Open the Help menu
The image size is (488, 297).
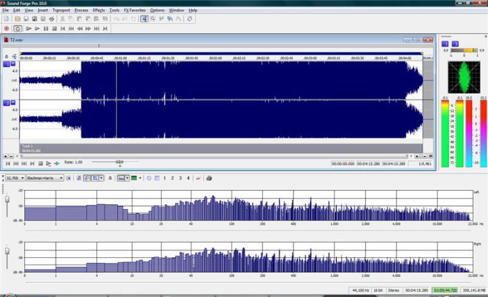(193, 10)
